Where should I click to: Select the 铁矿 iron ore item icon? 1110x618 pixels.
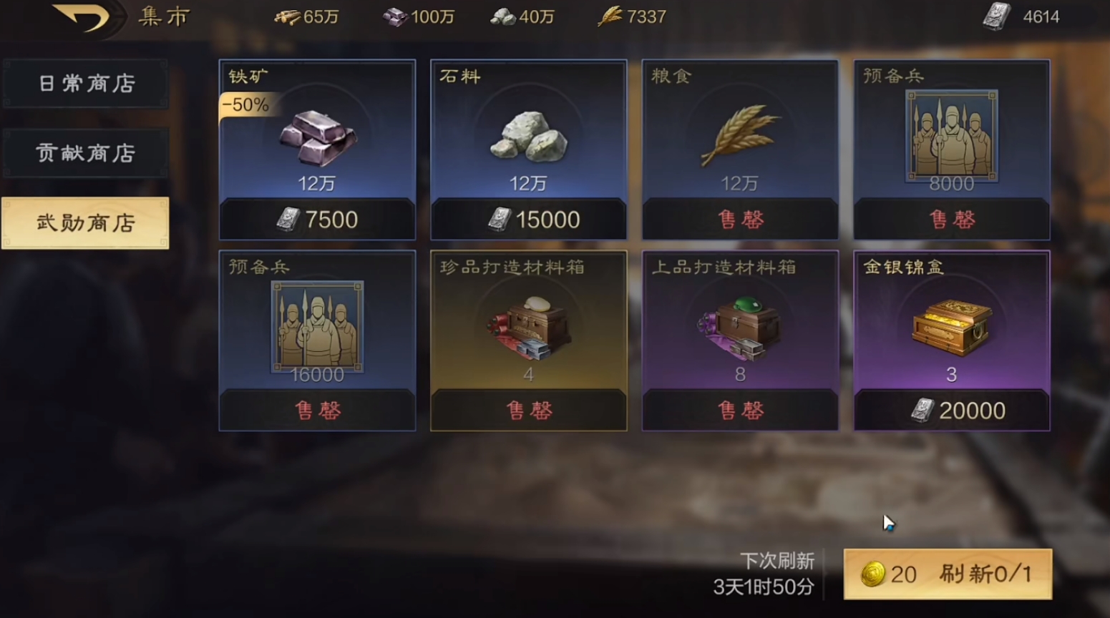tap(317, 138)
